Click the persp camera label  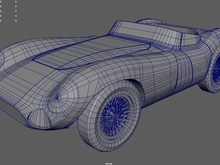click(x=109, y=164)
